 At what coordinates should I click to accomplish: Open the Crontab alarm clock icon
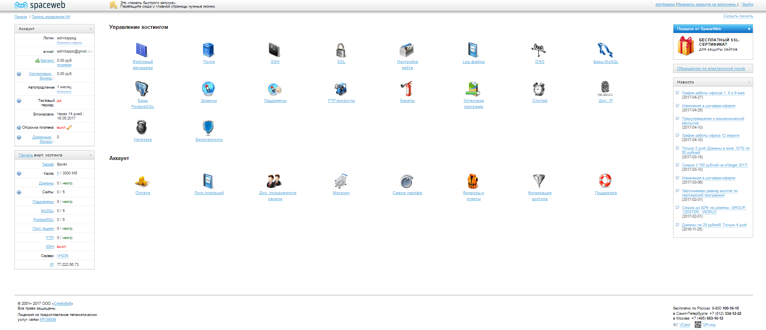[539, 89]
